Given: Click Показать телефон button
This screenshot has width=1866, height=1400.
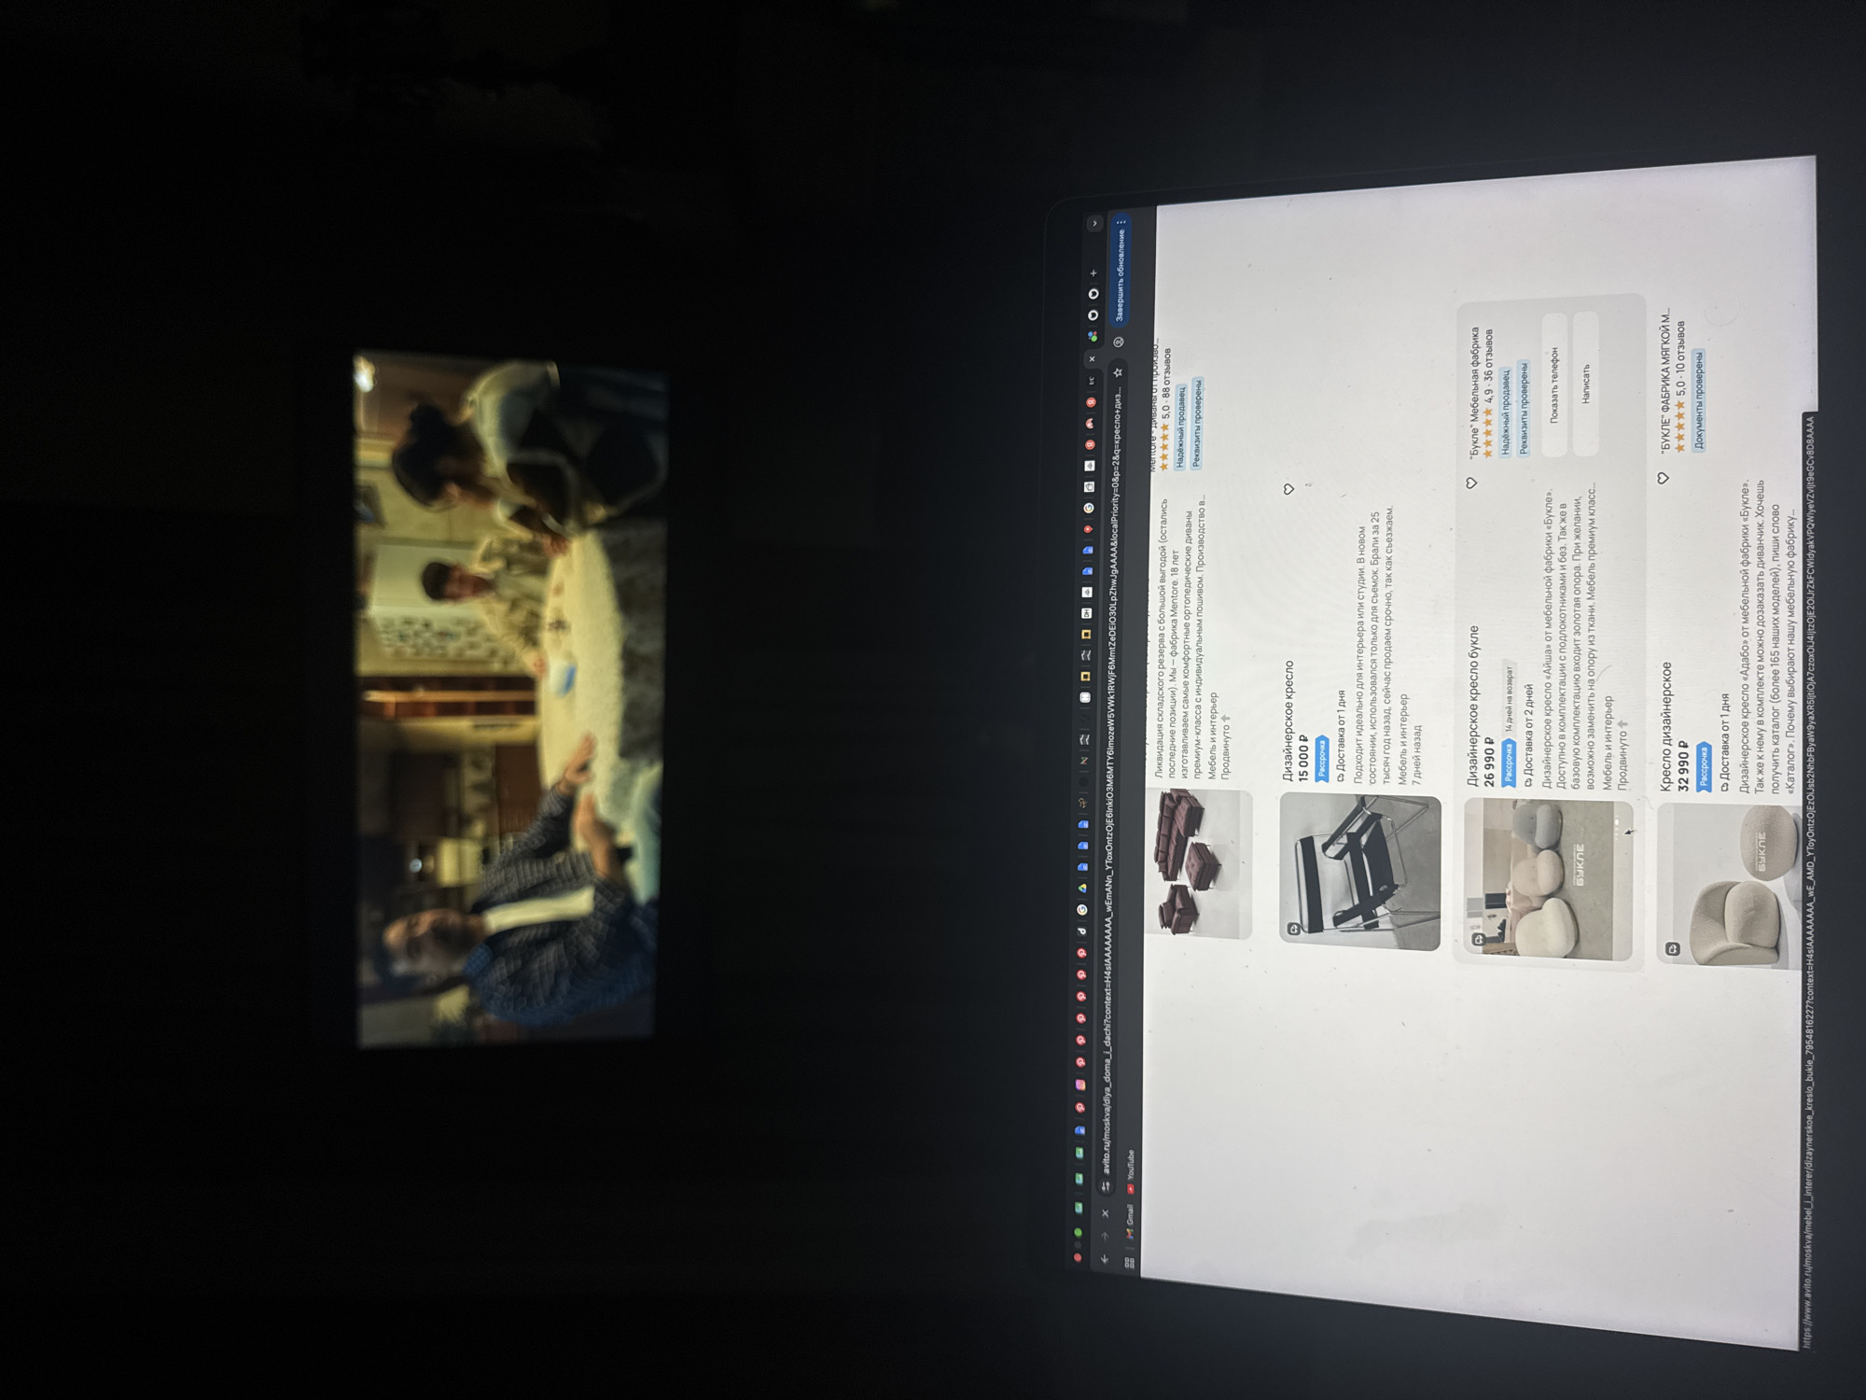Looking at the screenshot, I should pos(1554,385).
